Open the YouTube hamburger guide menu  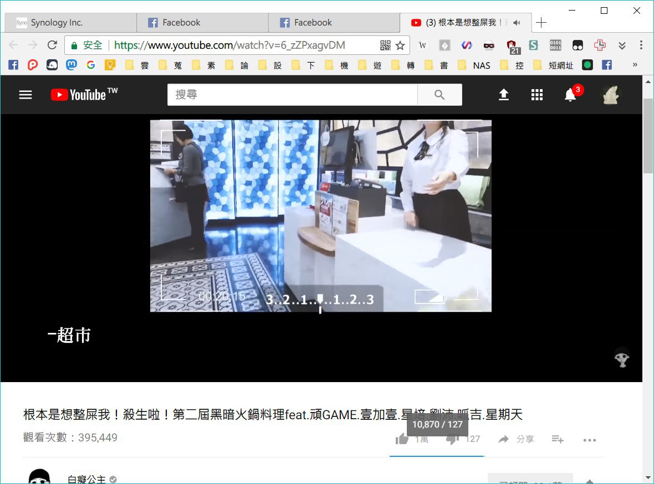[25, 95]
